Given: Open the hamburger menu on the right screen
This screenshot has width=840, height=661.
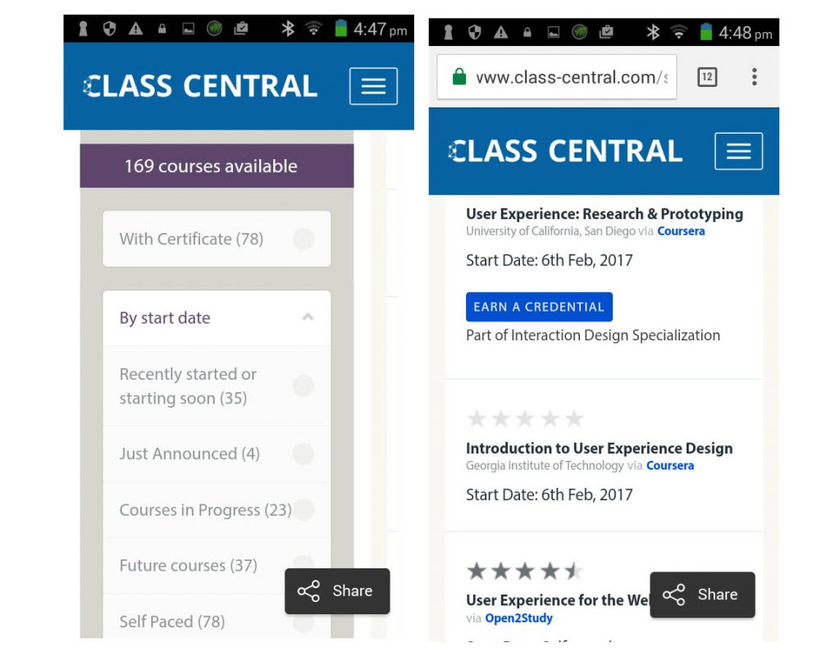Looking at the screenshot, I should (738, 151).
